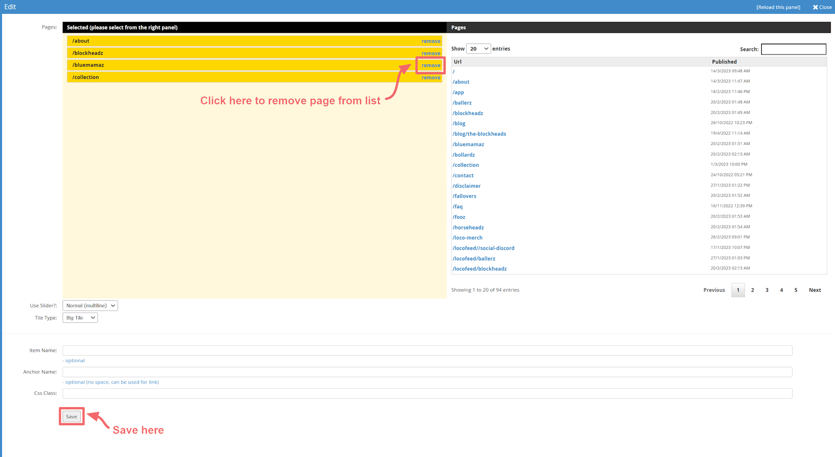This screenshot has height=457, width=835.
Task: Remove /bluemamaz from selected pages
Action: tap(431, 65)
